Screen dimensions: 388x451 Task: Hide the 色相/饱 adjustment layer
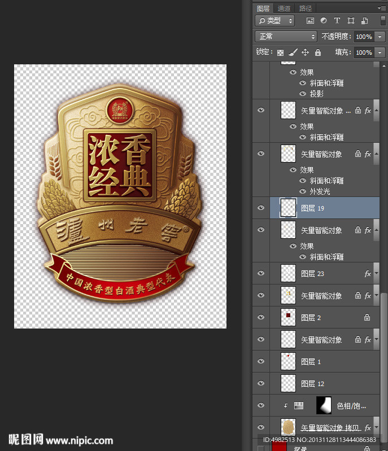point(261,405)
